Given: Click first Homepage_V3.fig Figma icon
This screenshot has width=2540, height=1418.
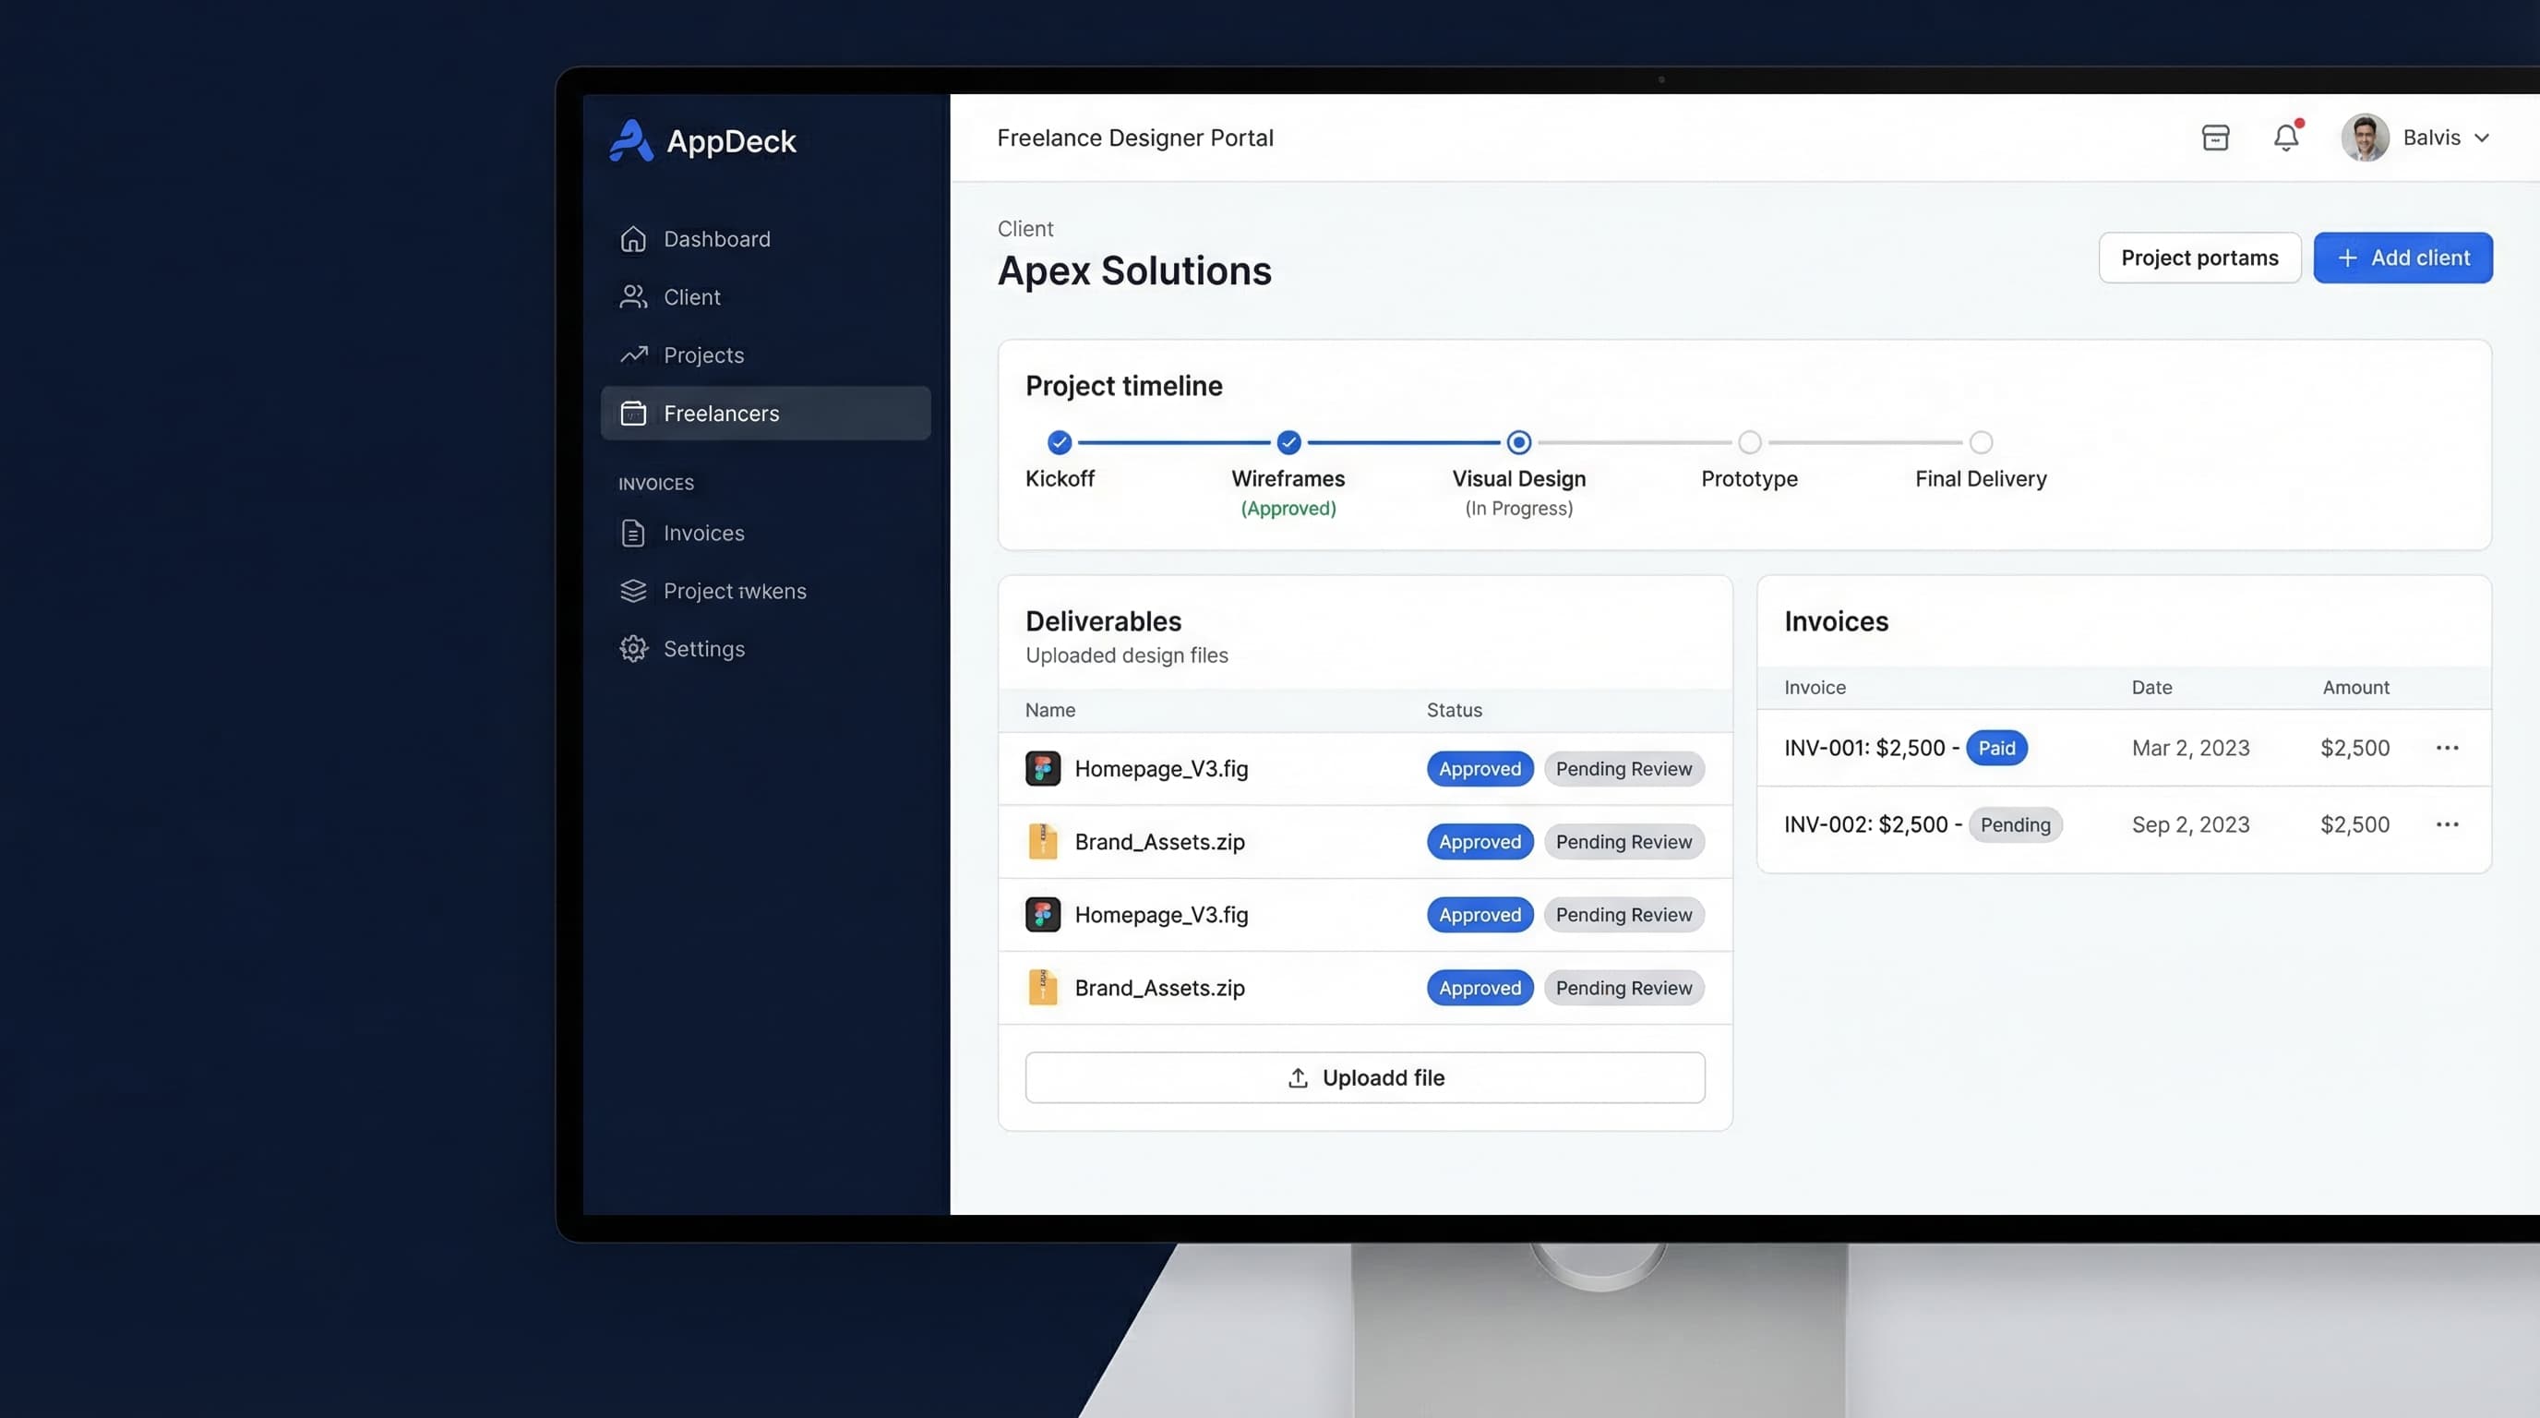Looking at the screenshot, I should click(x=1042, y=768).
